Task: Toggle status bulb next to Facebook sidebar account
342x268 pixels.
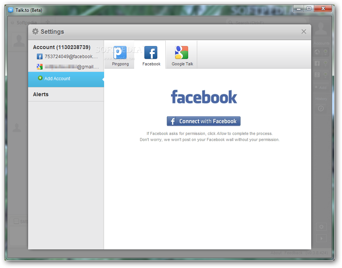Action: [325, 63]
